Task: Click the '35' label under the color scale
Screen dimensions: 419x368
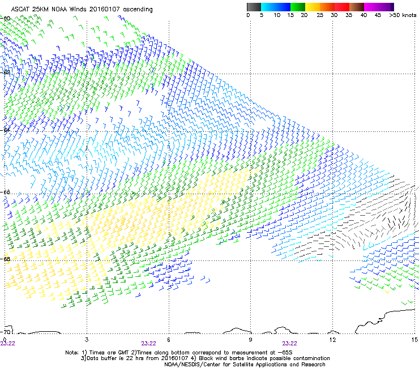Action: (x=349, y=15)
